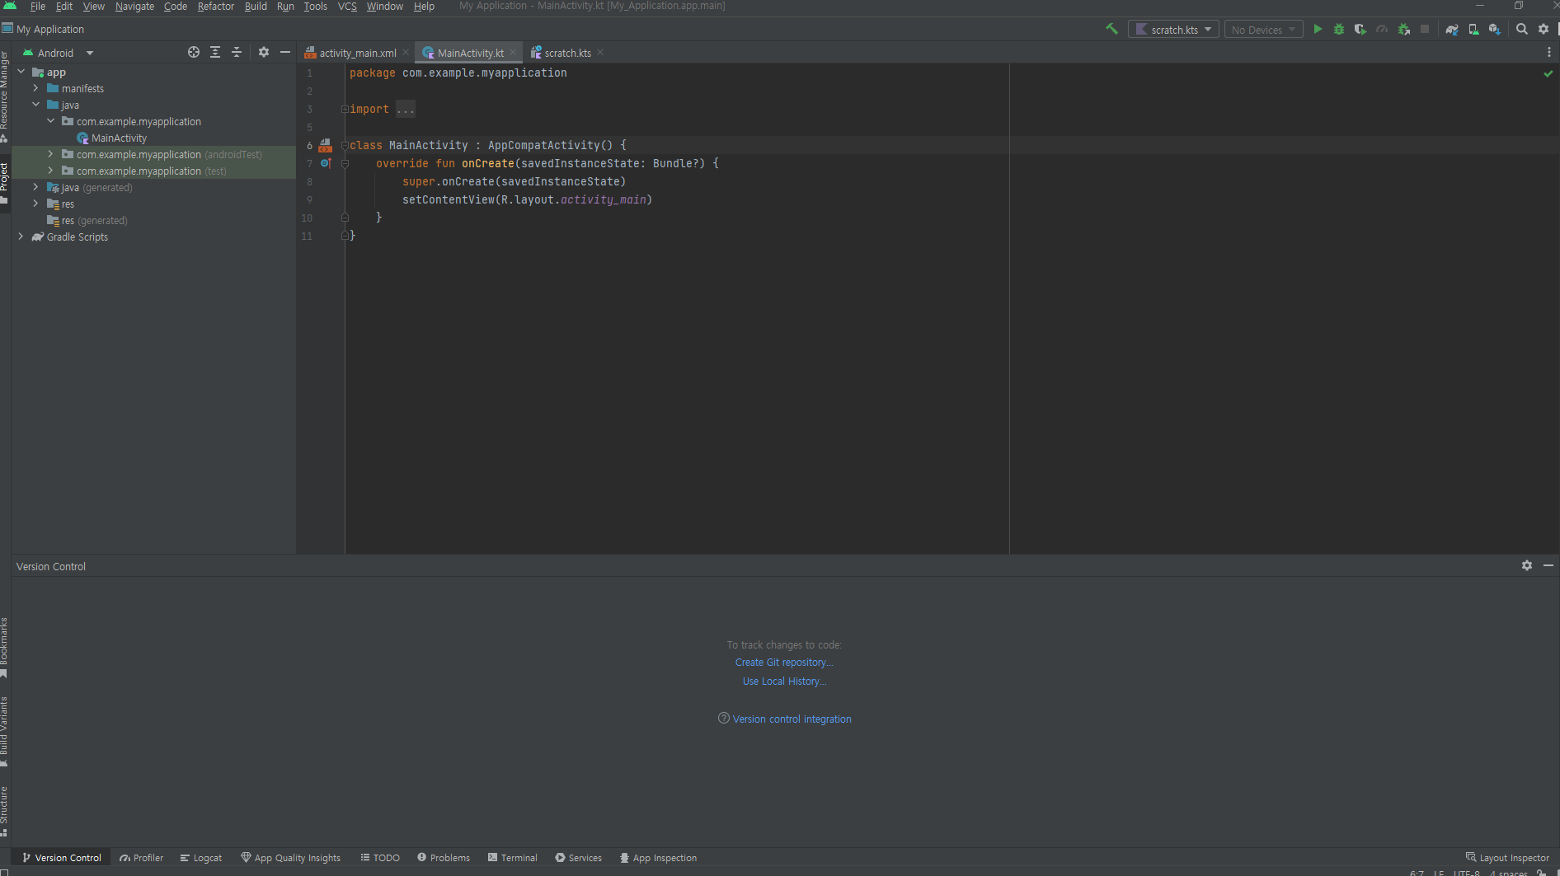Image resolution: width=1560 pixels, height=876 pixels.
Task: Expand all nodes in Project panel
Action: 215,52
